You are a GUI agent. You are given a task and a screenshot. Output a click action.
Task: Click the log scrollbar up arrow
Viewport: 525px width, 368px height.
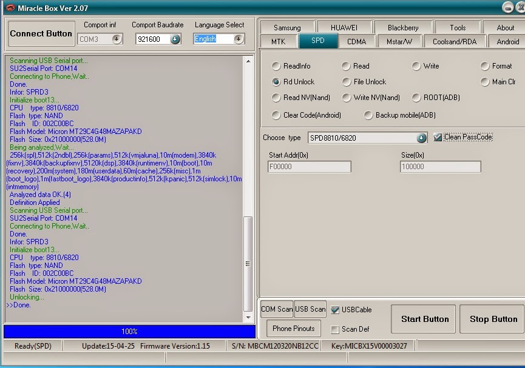click(x=248, y=61)
